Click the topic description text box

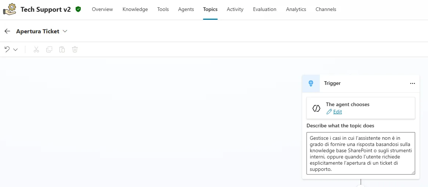pyautogui.click(x=360, y=153)
